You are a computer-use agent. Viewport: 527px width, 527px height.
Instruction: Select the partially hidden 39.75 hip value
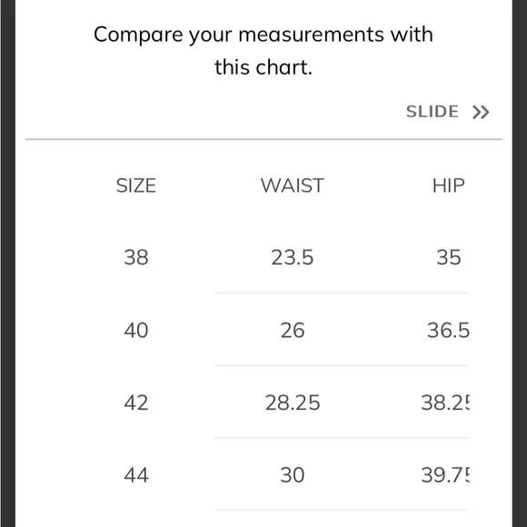445,475
